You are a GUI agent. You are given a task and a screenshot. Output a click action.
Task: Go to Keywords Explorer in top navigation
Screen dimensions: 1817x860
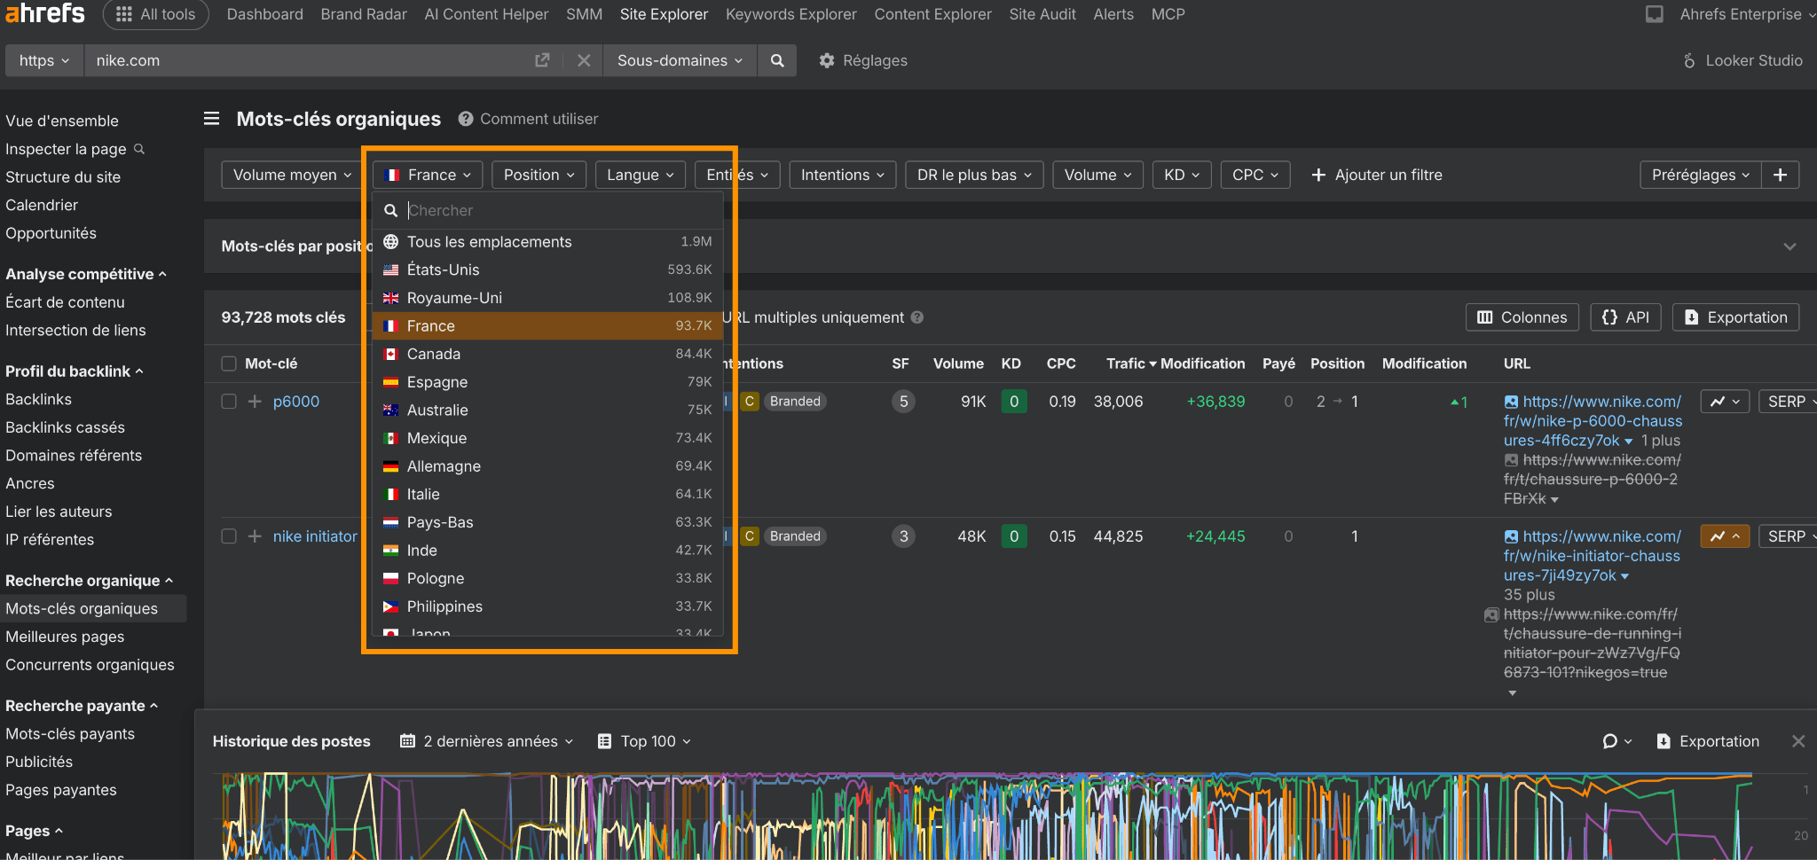[x=791, y=14]
